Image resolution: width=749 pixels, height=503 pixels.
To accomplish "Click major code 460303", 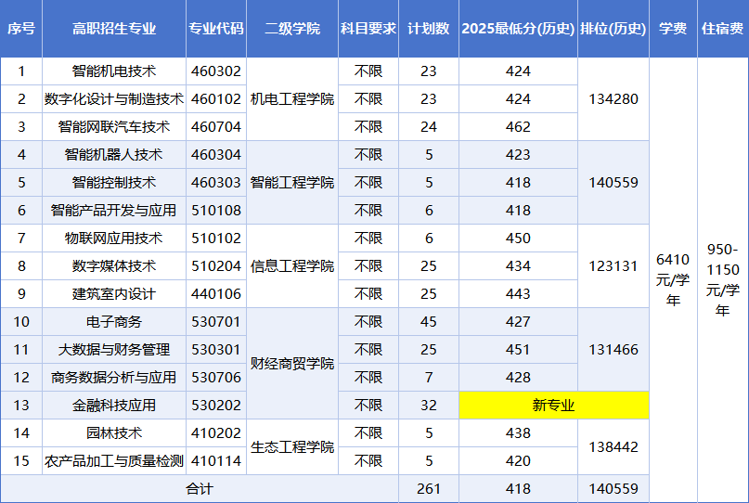I will [216, 183].
